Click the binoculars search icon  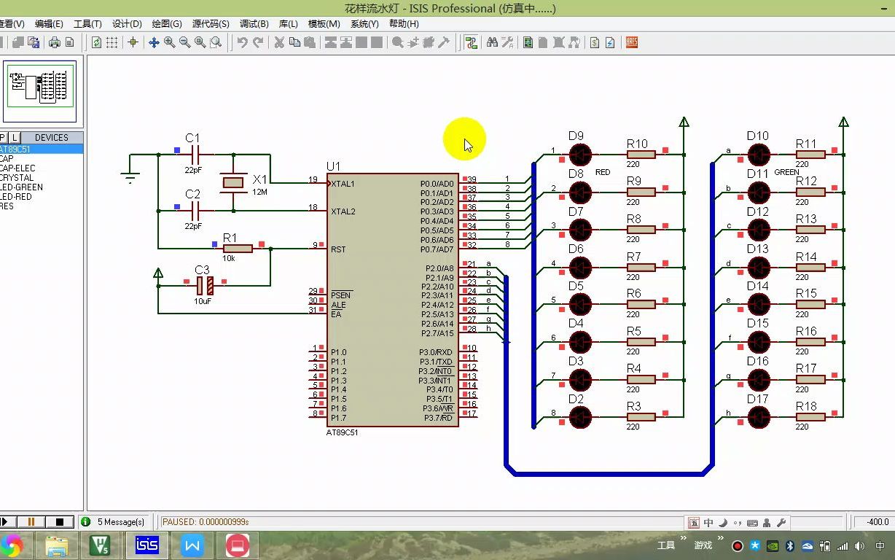492,42
